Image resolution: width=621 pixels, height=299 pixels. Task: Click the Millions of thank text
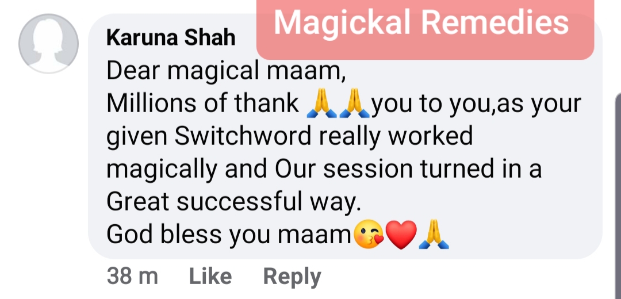[x=203, y=103]
